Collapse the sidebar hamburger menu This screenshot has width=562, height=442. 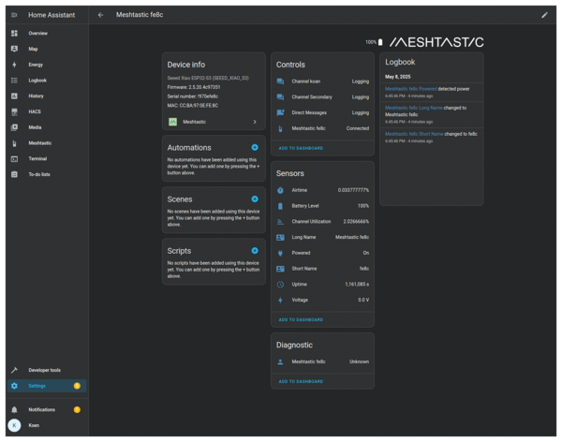[14, 15]
